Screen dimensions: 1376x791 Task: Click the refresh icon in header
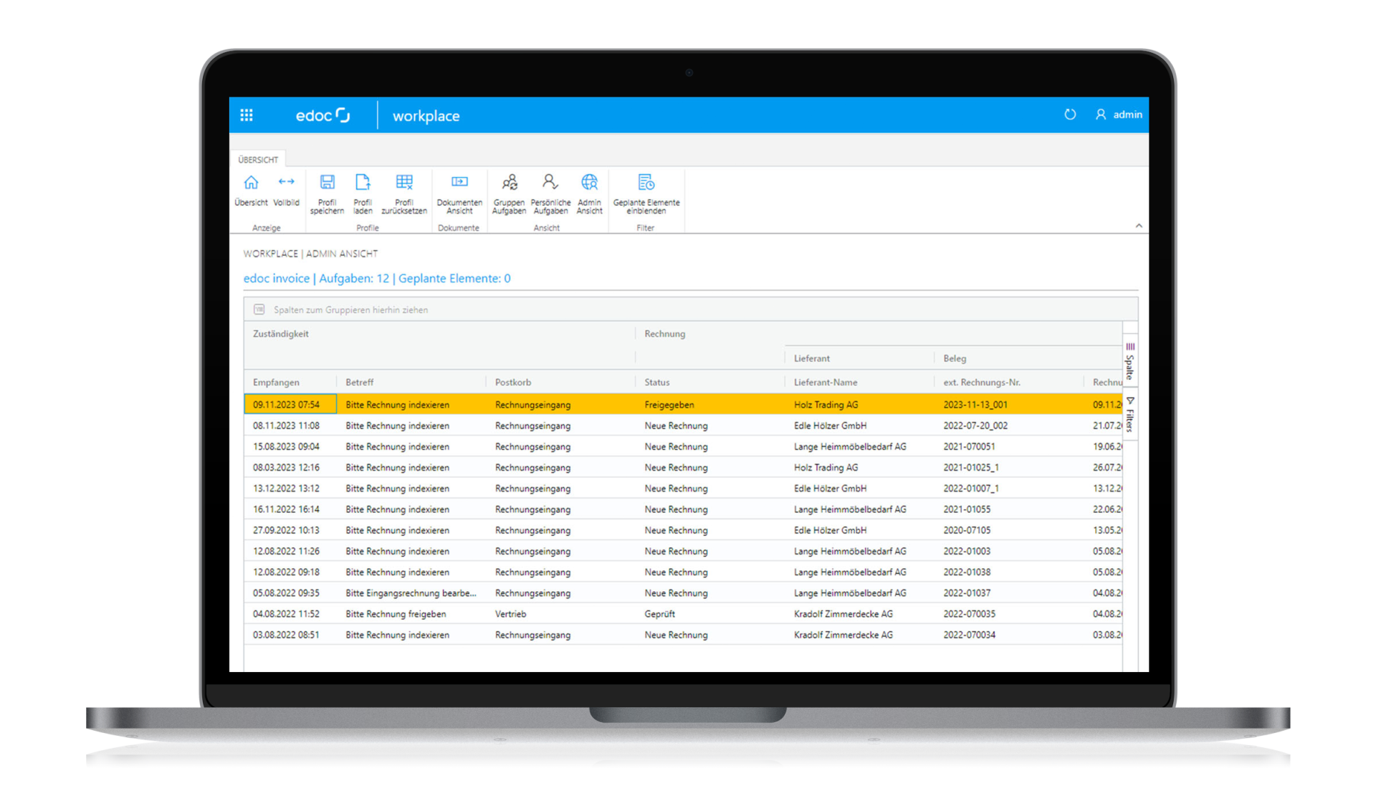1070,115
